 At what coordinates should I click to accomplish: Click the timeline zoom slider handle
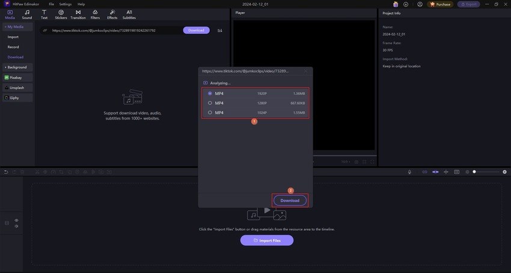474,172
